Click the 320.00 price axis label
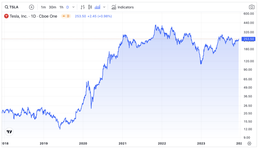The image size is (259, 148). coord(249,32)
